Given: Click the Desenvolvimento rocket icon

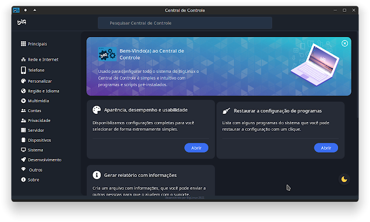Looking at the screenshot, I should (x=23, y=160).
